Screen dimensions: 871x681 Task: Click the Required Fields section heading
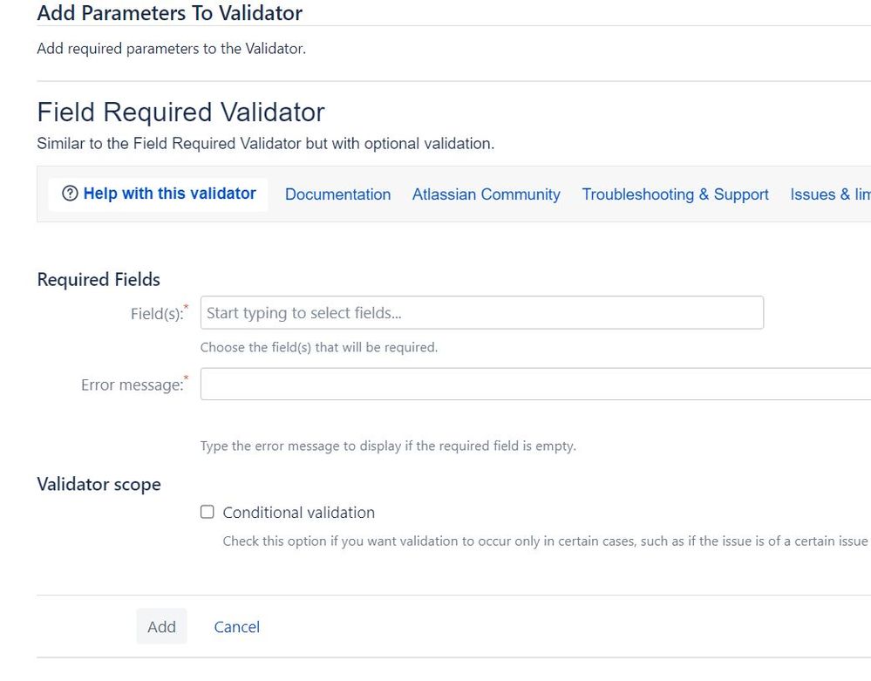click(98, 279)
